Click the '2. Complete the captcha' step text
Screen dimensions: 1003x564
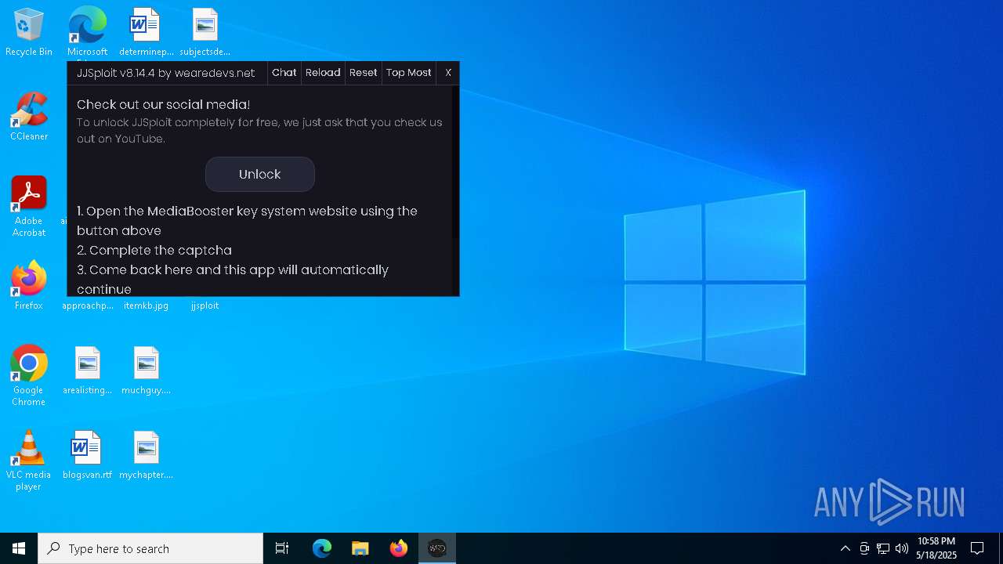point(154,250)
